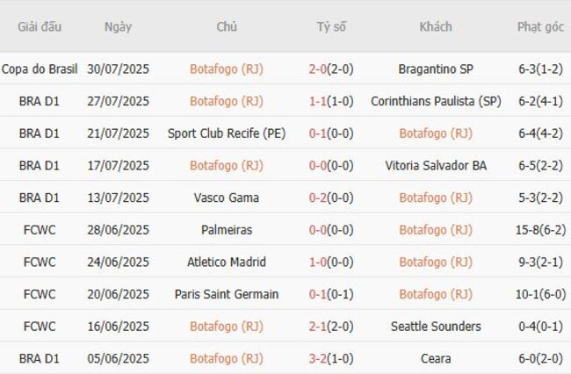Click Paris Saint Germain team link

point(226,294)
